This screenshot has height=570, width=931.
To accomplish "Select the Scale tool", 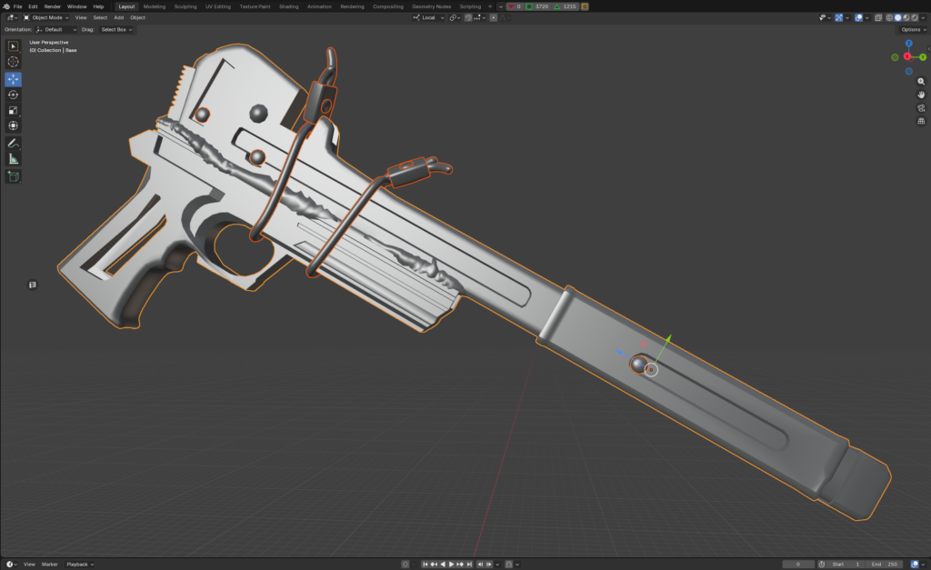I will click(14, 110).
